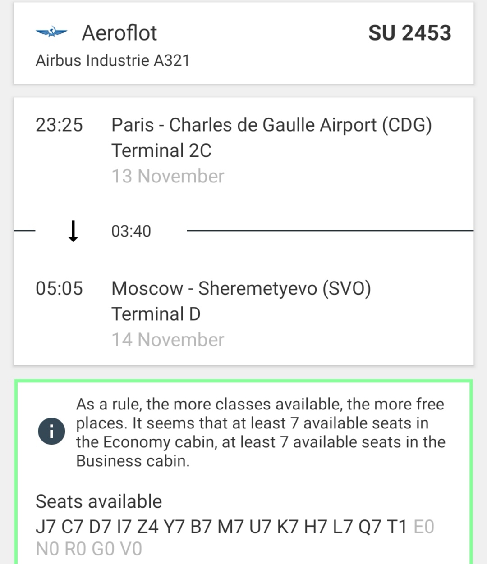Click flight number SU 2453
Image resolution: width=487 pixels, height=564 pixels.
pyautogui.click(x=409, y=33)
